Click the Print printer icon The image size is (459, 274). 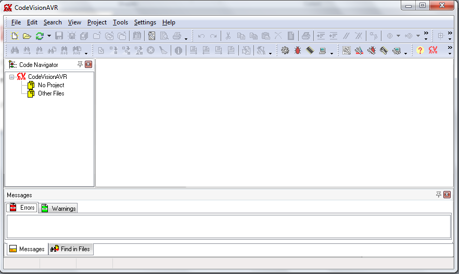tap(177, 36)
